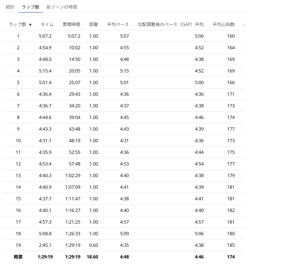The width and height of the screenshot is (292, 265).
Task: Select the 4:31.1 time in lap 10
Action: [45, 141]
